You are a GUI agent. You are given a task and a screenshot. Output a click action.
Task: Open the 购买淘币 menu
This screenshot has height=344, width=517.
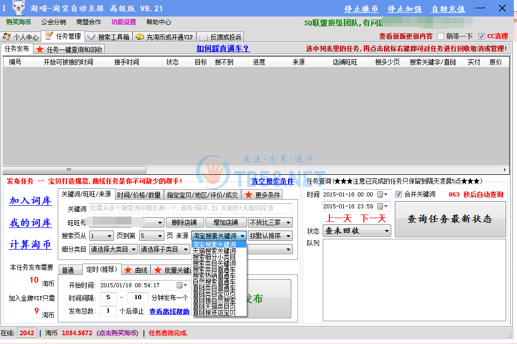pos(18,22)
